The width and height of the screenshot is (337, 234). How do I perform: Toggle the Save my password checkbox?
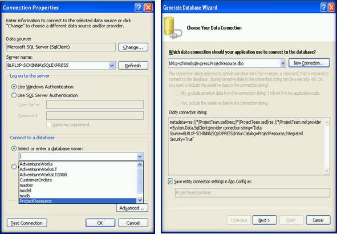click(x=49, y=124)
